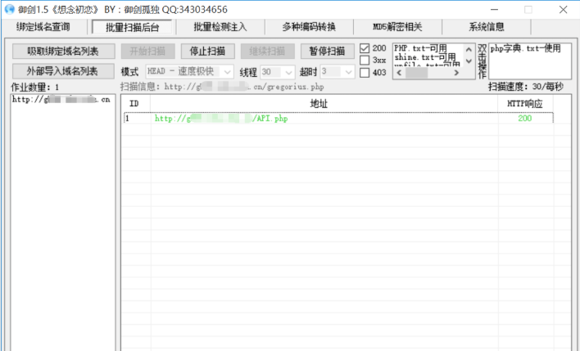Click the HTTP响应 column header
Viewport: 580px width, 351px height.
click(525, 104)
